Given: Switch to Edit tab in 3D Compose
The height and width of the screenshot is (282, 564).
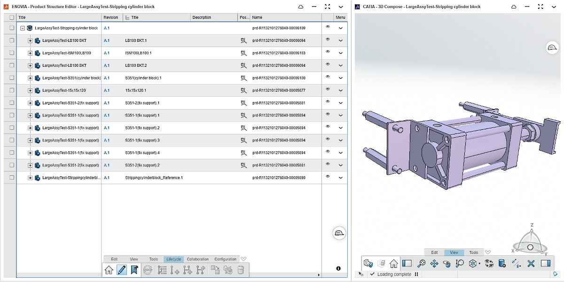Looking at the screenshot, I should [x=435, y=252].
